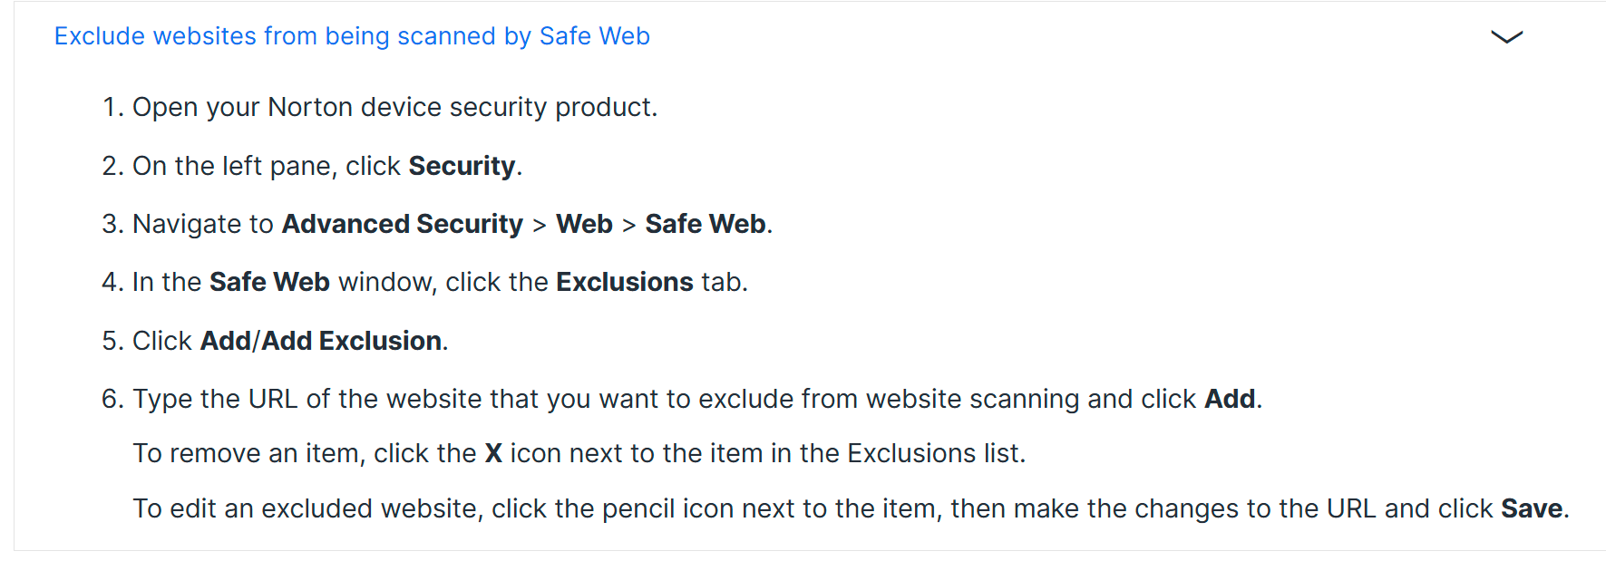Click the Advanced Security text in step 3
Image resolution: width=1606 pixels, height=561 pixels.
click(x=403, y=224)
